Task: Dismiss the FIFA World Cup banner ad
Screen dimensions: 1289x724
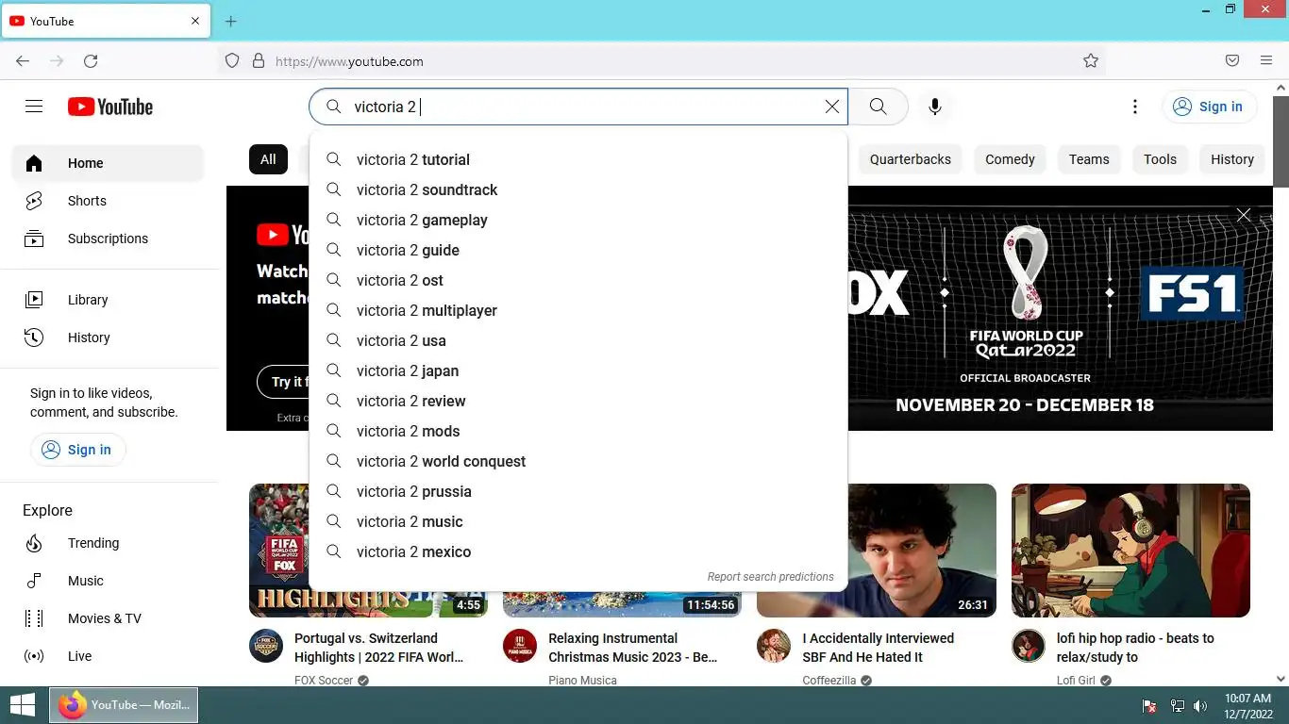Action: [1244, 215]
